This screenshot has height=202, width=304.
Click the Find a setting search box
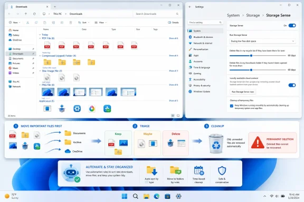205,23
